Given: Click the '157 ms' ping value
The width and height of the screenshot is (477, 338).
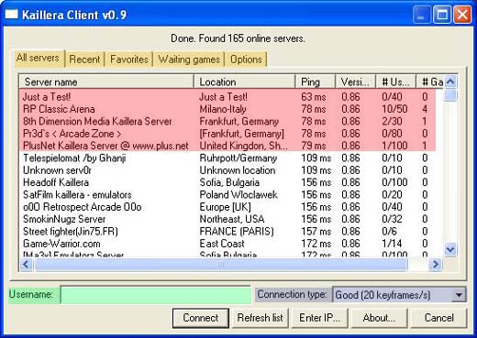Looking at the screenshot, I should [316, 231].
